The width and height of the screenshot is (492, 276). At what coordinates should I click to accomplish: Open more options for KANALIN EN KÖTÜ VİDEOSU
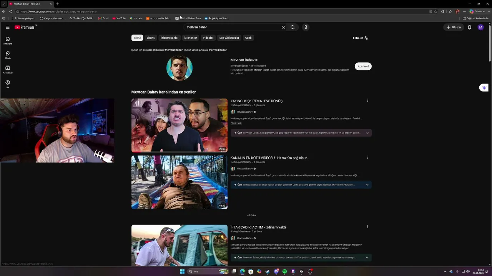368,157
